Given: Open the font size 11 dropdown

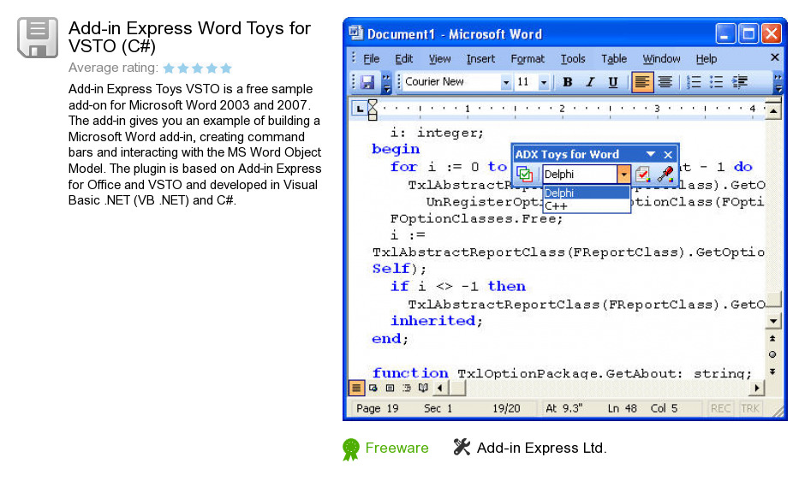Looking at the screenshot, I should pos(544,83).
